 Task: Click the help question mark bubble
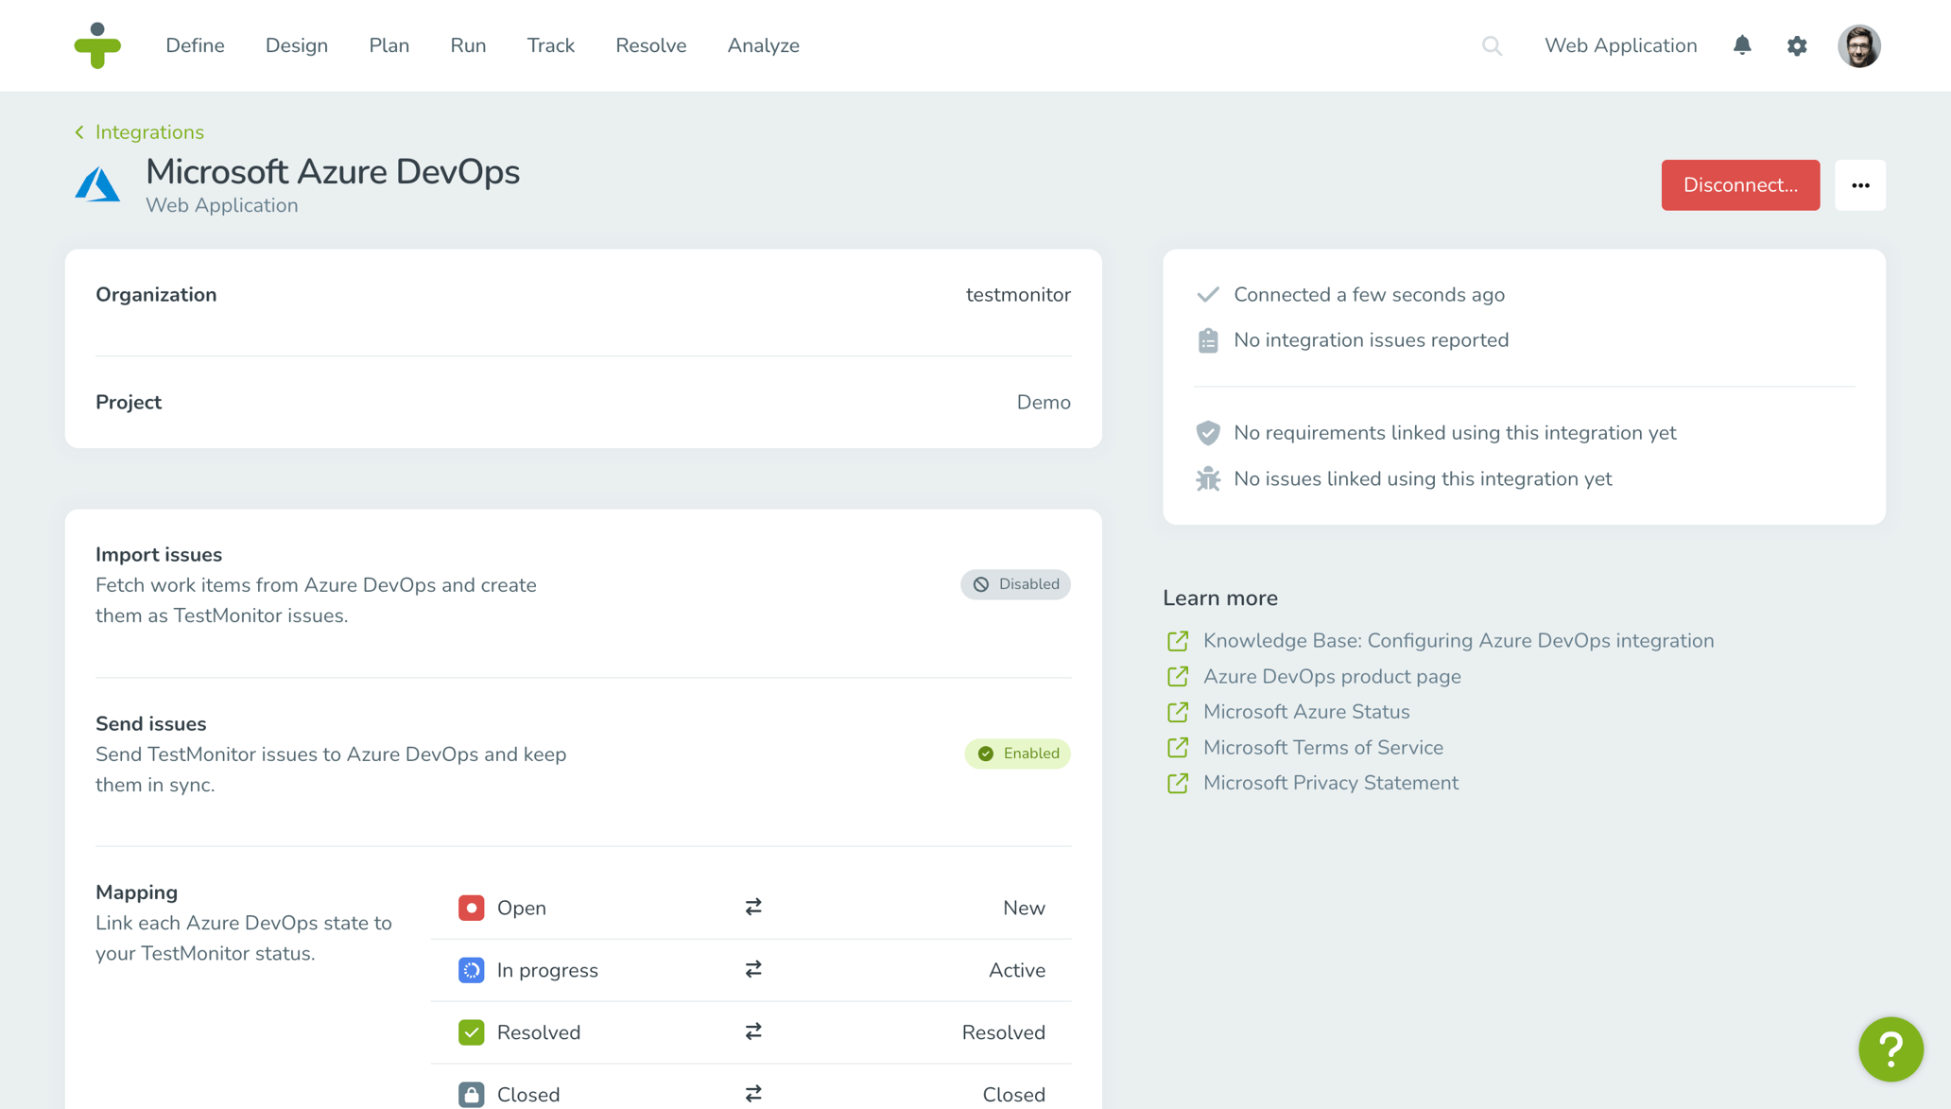click(1891, 1048)
